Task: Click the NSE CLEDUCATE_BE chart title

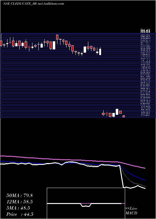Action: [20, 4]
